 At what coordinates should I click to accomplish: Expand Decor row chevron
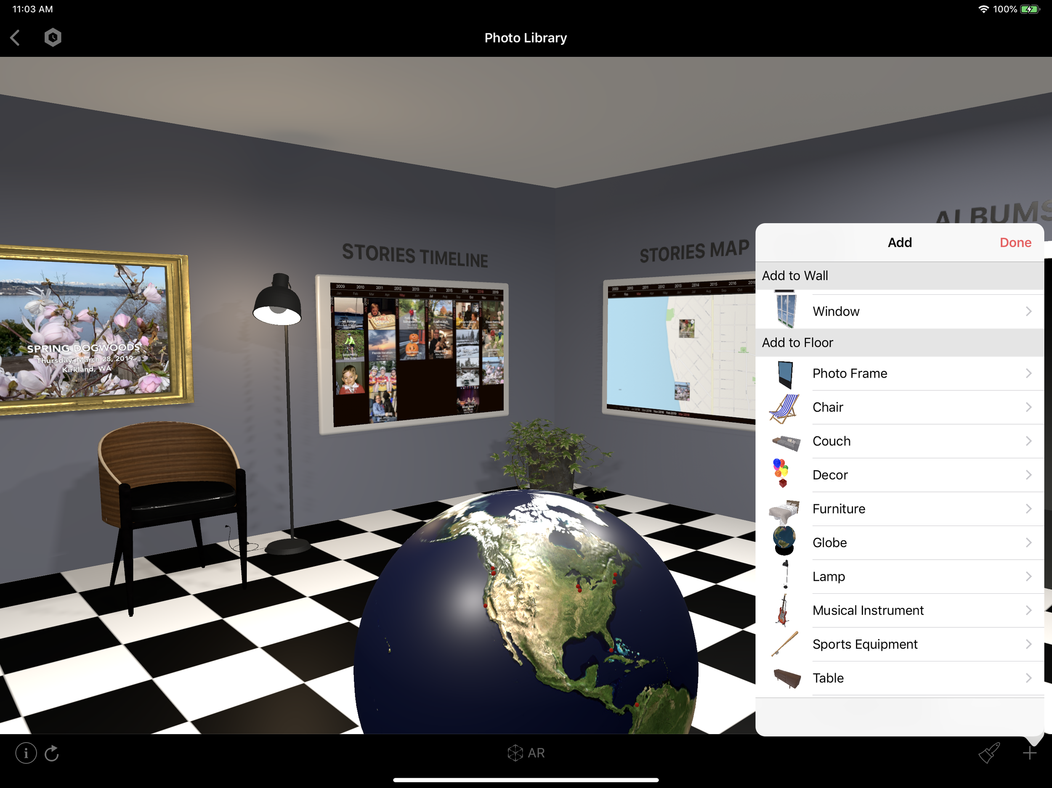click(x=1028, y=475)
